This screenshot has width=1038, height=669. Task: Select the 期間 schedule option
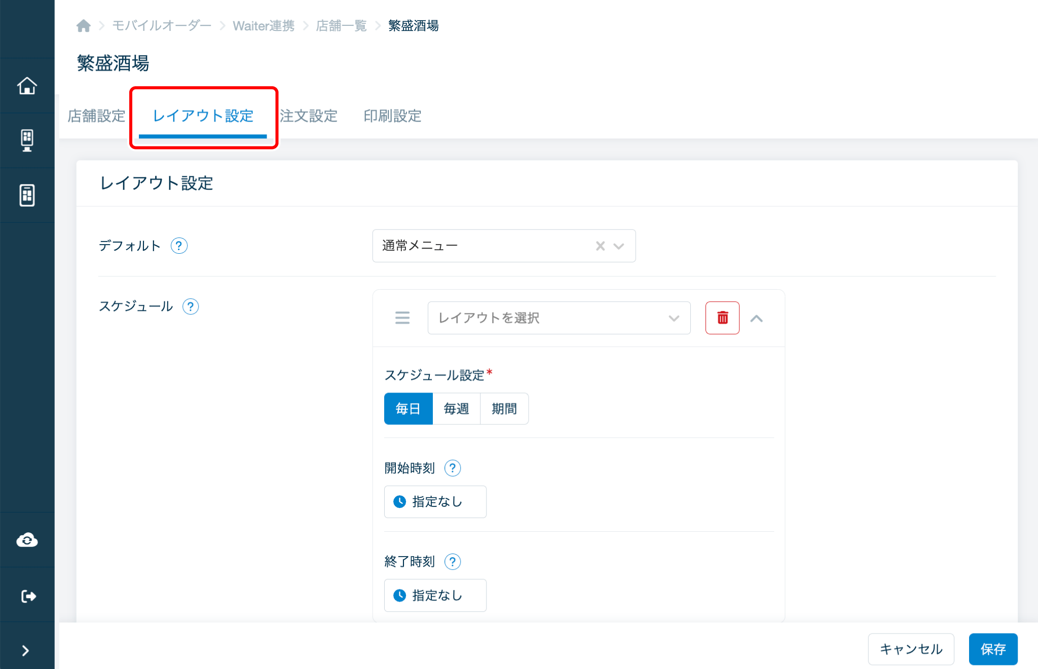(x=504, y=409)
